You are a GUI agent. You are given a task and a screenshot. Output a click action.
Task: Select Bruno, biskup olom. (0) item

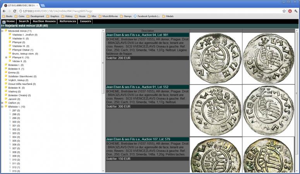tap(25, 54)
